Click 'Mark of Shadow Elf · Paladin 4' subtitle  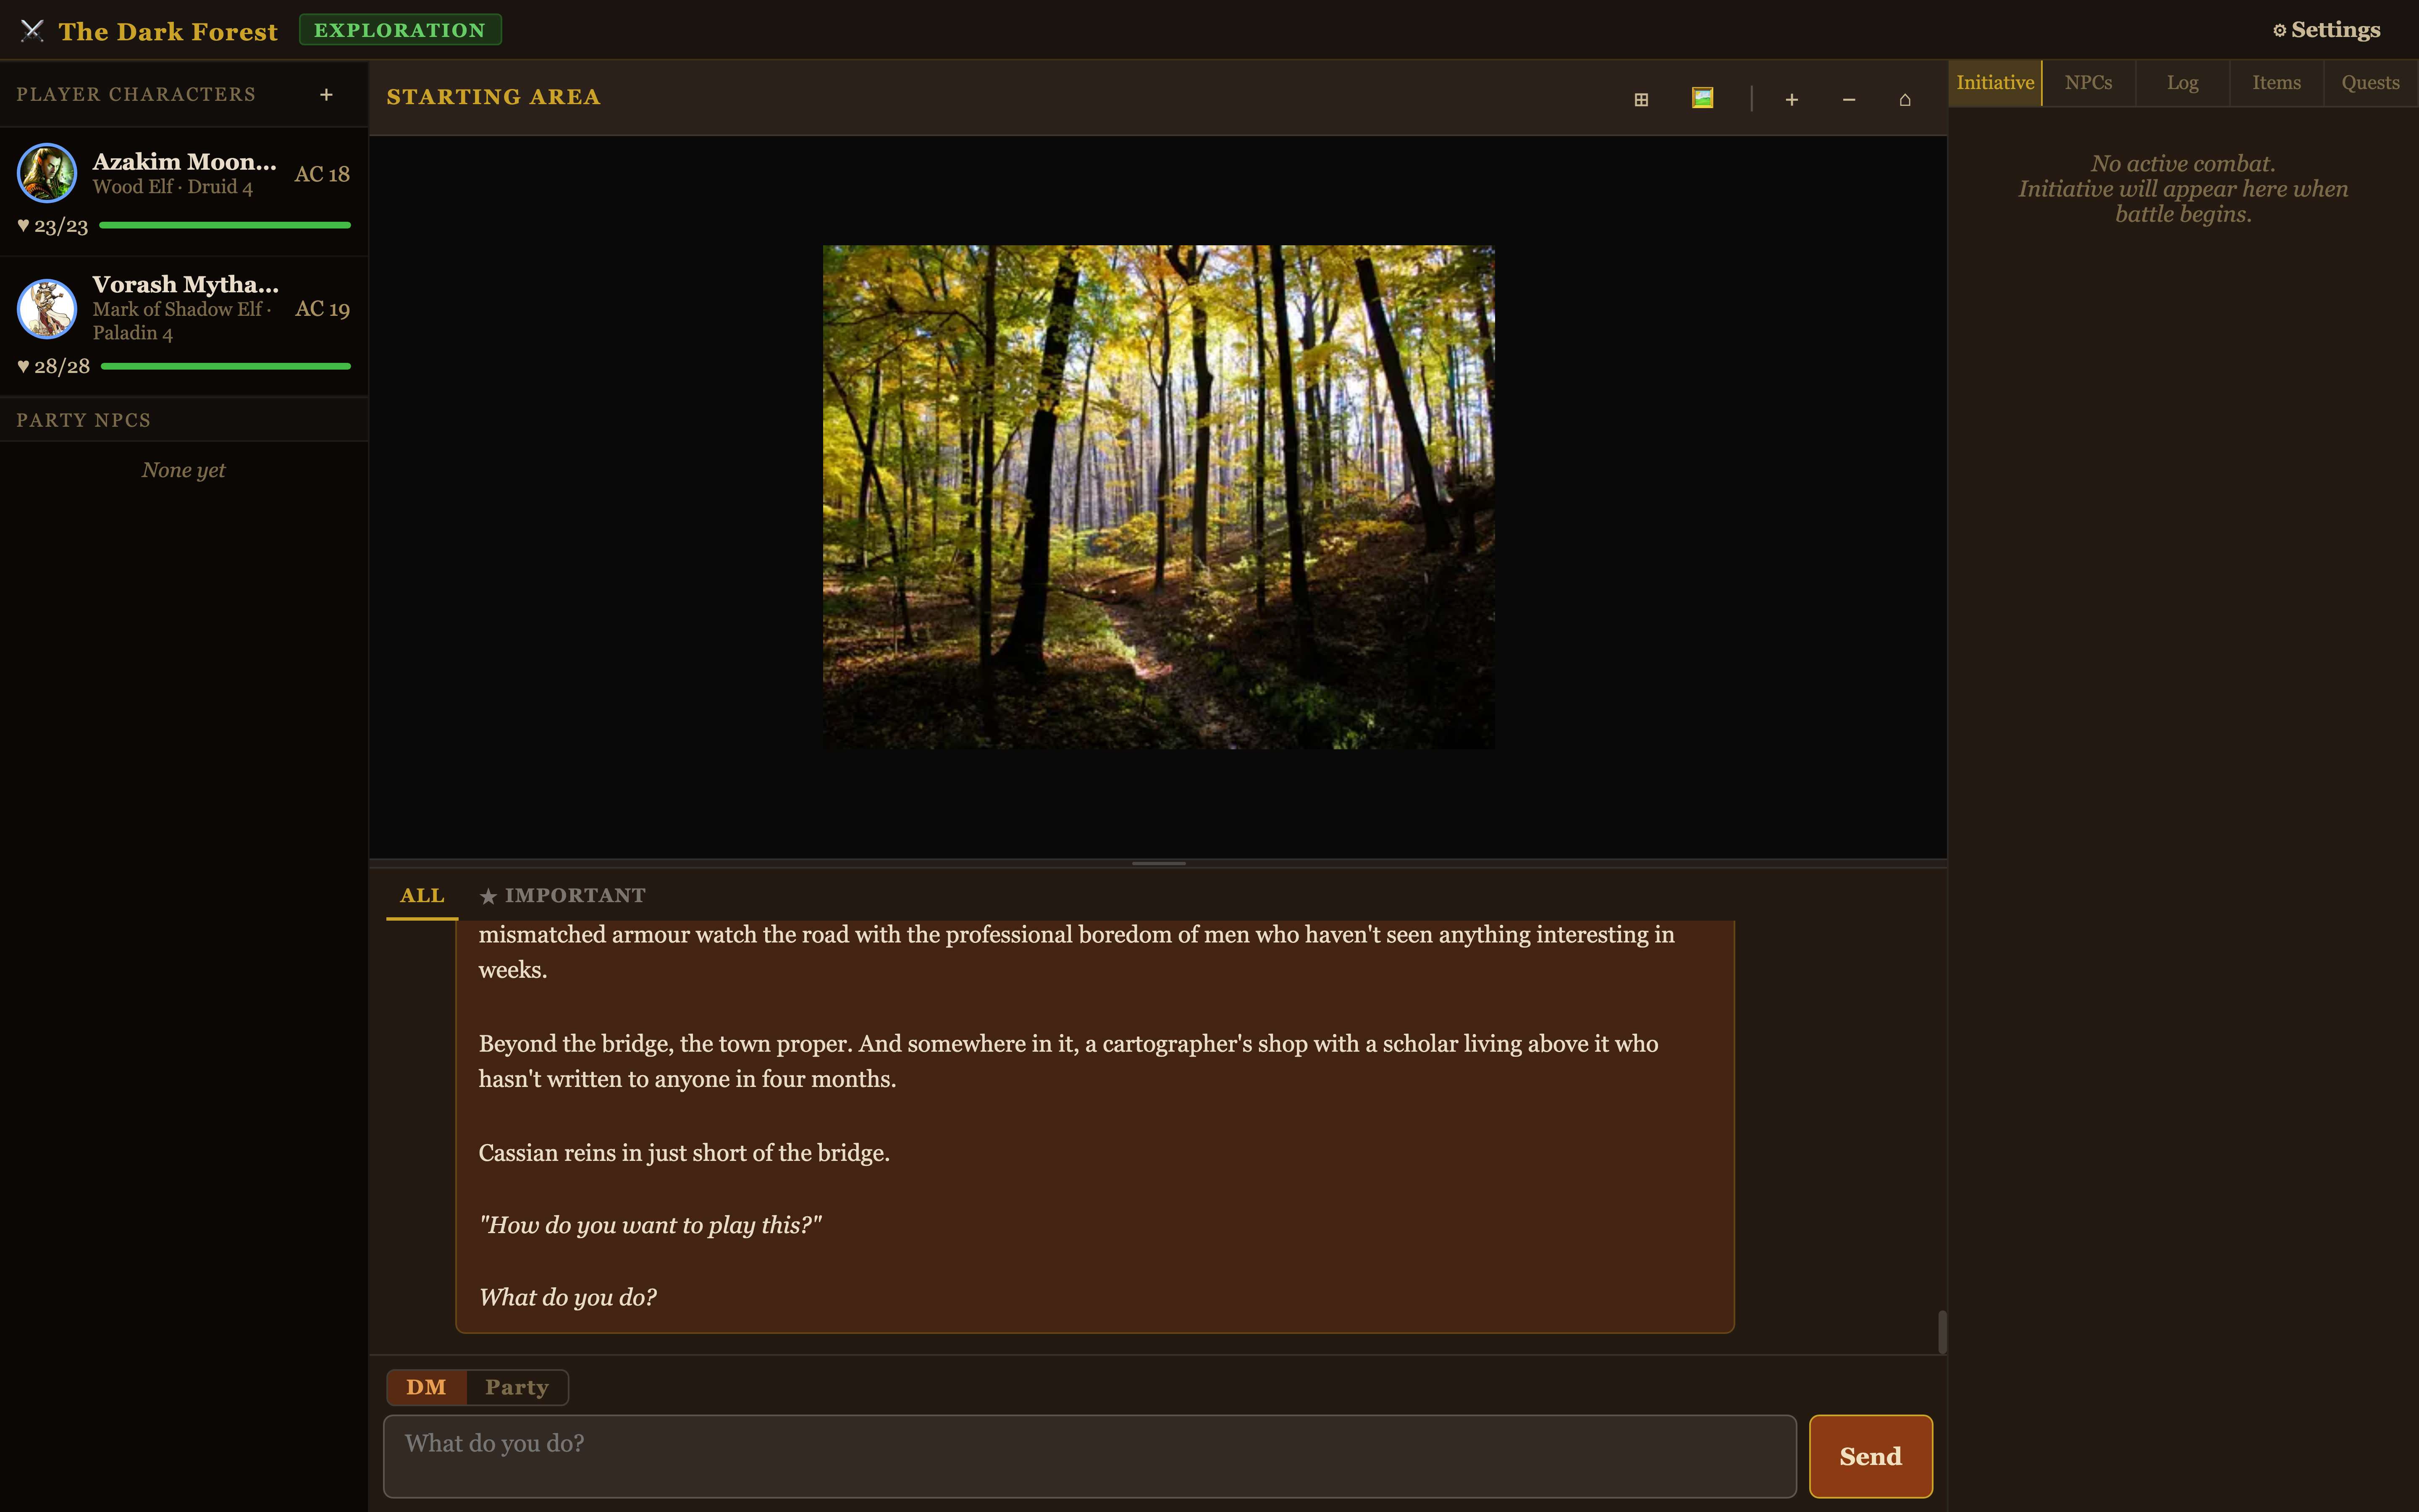click(182, 321)
